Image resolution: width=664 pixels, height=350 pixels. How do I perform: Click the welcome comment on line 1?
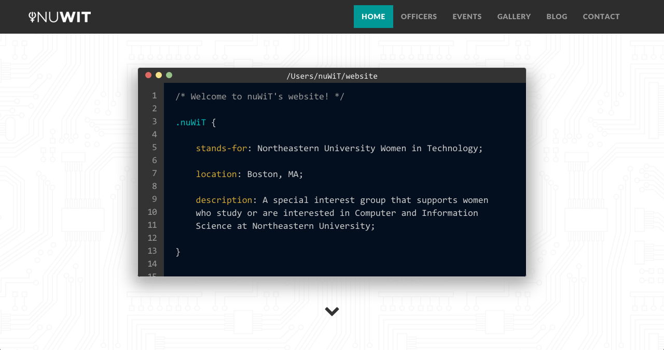coord(260,97)
